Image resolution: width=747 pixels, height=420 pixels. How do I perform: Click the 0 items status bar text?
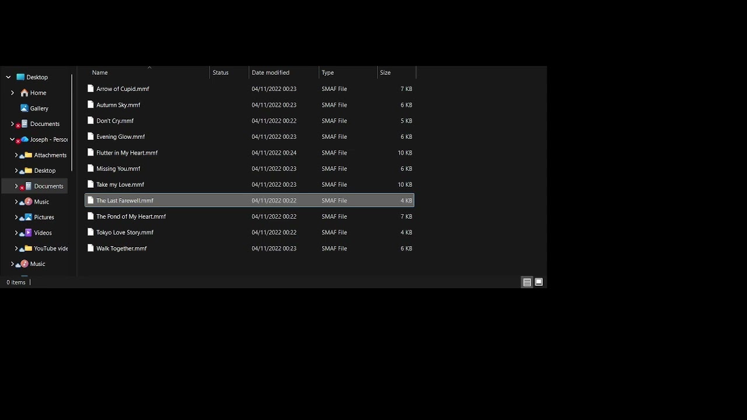coord(16,282)
